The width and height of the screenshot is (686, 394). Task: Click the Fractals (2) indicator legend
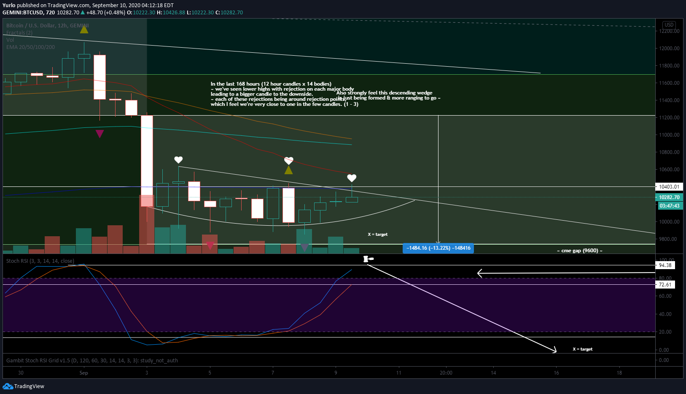[x=19, y=33]
